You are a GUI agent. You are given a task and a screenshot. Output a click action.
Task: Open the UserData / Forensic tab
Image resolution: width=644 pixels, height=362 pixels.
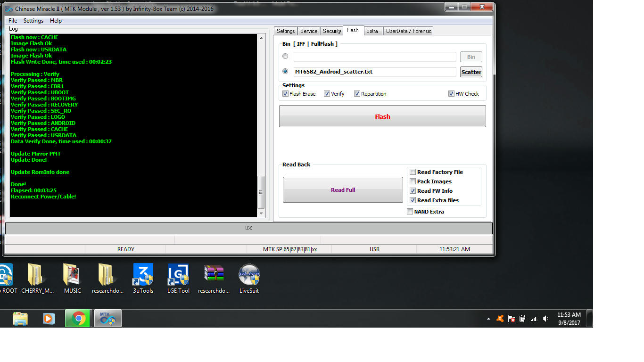coord(409,31)
